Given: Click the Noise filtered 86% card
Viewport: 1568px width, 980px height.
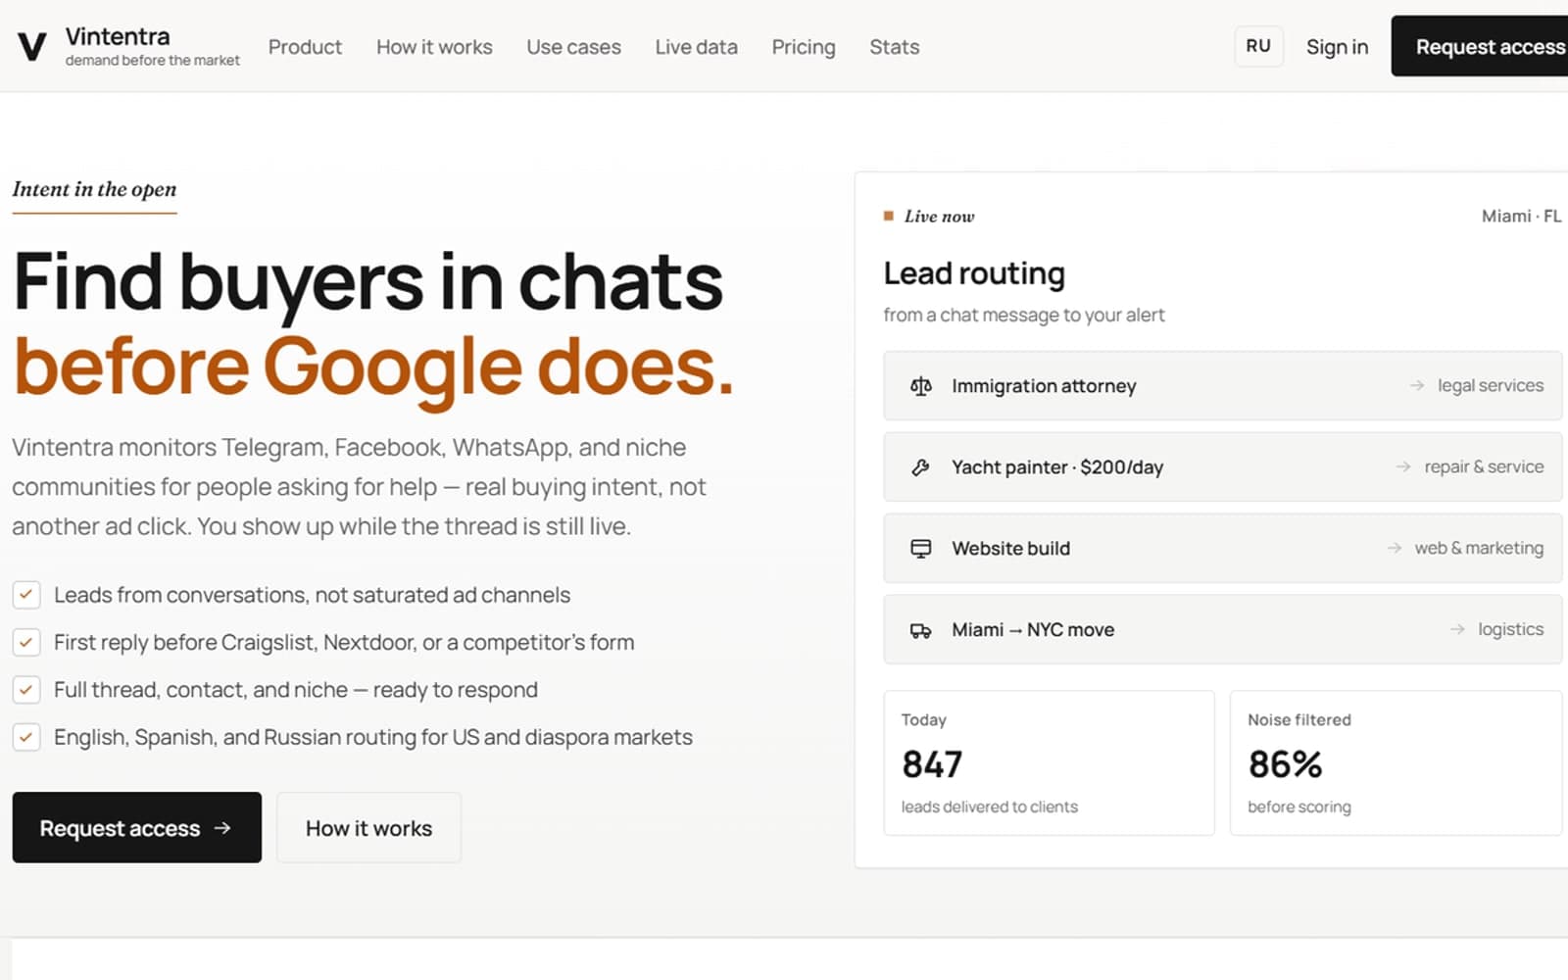Looking at the screenshot, I should [1396, 763].
